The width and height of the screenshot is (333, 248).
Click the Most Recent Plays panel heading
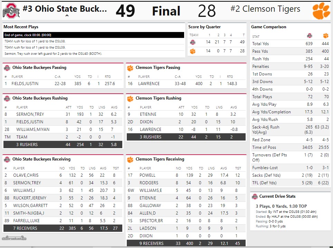point(21,27)
